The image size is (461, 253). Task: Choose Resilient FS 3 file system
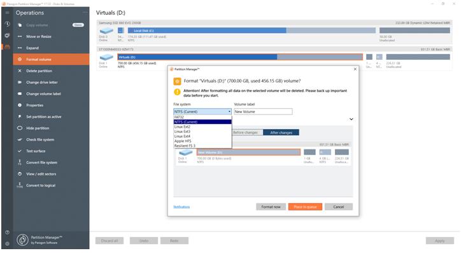click(x=202, y=146)
